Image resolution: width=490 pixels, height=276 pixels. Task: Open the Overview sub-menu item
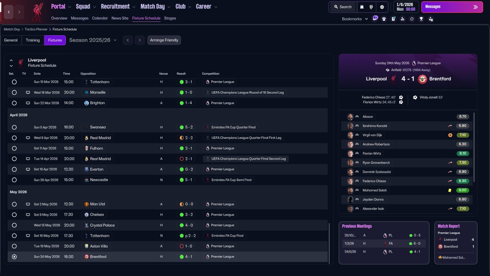(59, 18)
